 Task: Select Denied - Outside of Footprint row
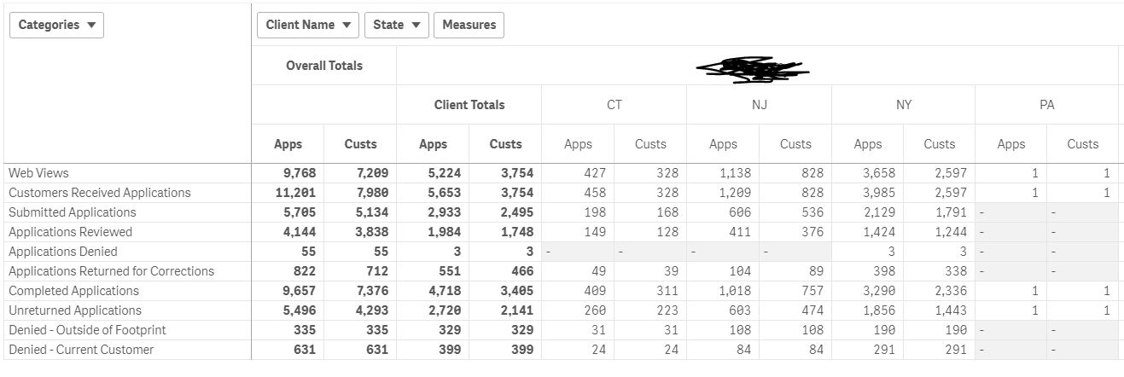pyautogui.click(x=88, y=330)
